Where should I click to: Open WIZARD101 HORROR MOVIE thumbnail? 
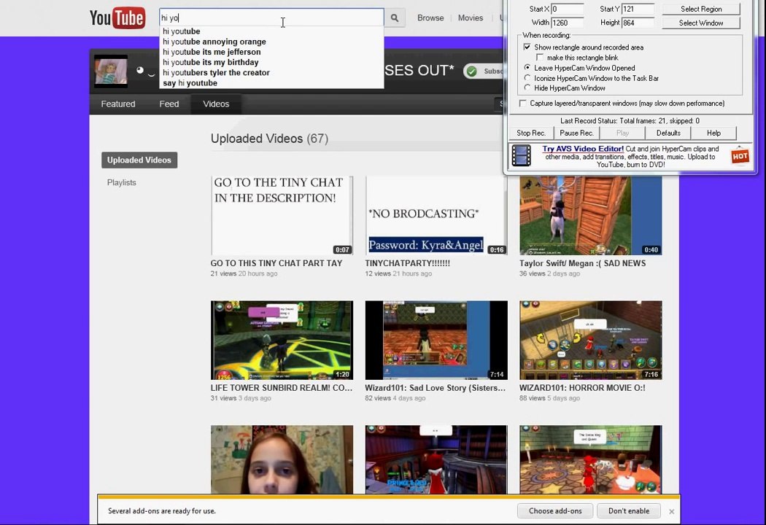point(591,340)
